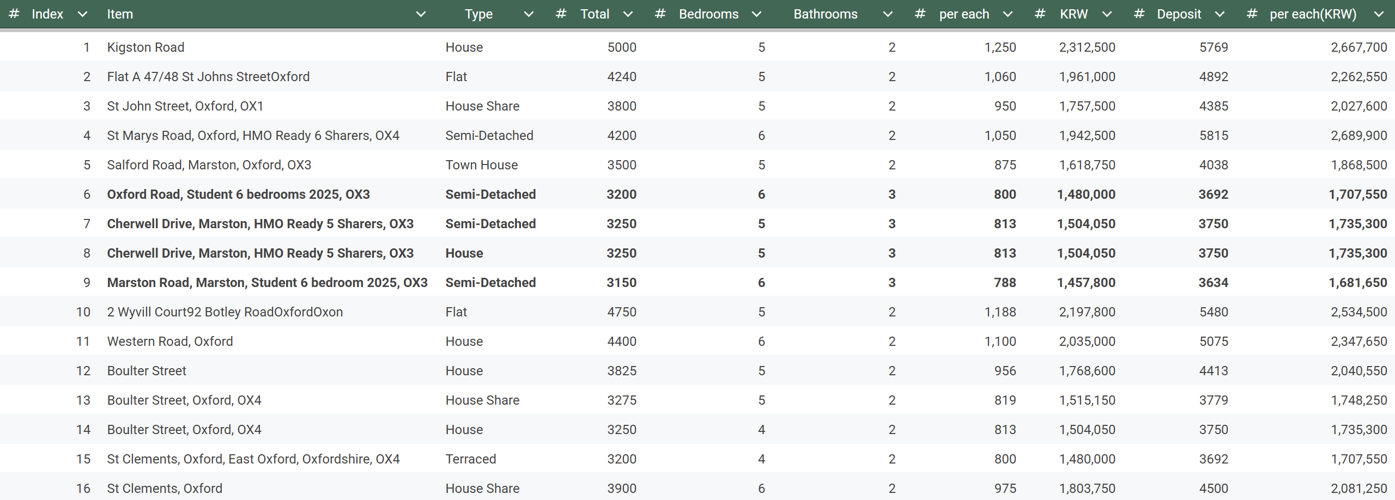The width and height of the screenshot is (1395, 500).
Task: Click Total value 3150
Action: coord(622,283)
